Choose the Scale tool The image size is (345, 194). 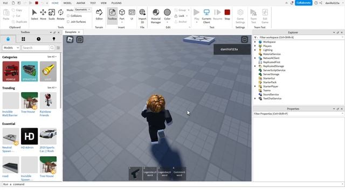(52, 15)
